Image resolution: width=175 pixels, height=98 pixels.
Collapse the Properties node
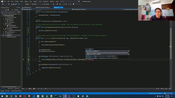coord(4,24)
